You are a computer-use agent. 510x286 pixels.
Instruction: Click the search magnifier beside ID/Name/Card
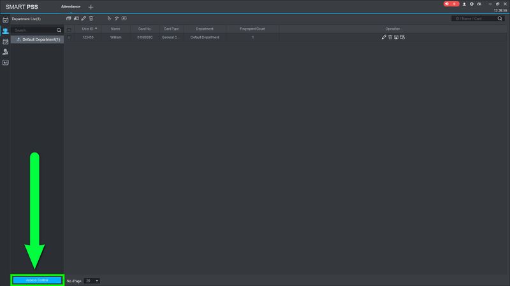[x=500, y=18]
